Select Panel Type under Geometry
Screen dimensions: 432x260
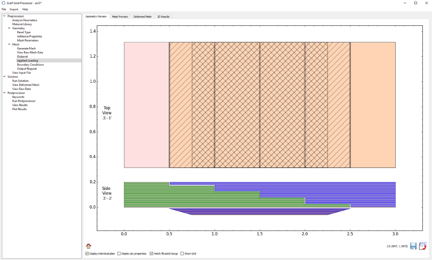pos(24,32)
